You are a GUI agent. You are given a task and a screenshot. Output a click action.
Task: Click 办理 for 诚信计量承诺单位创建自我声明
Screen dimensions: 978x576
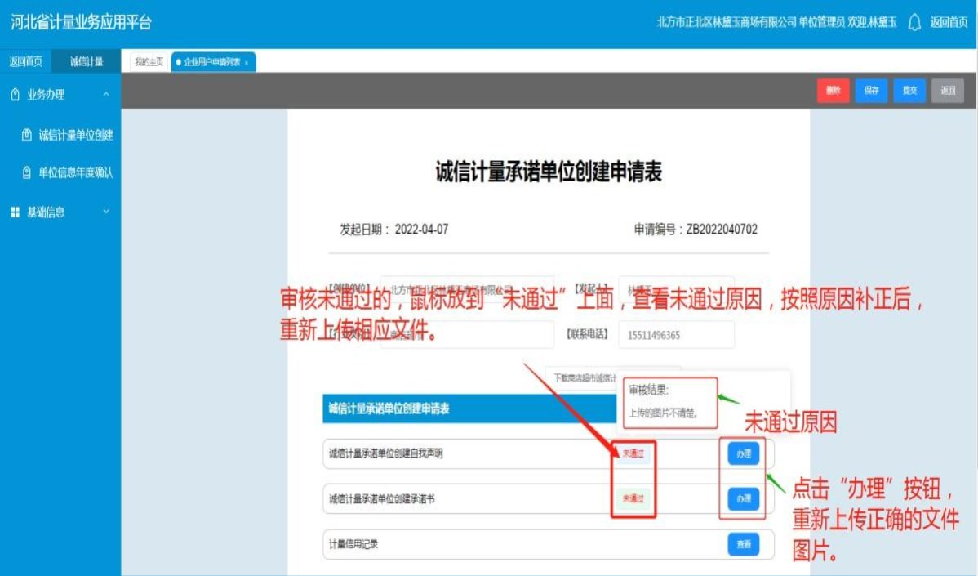[x=743, y=453]
